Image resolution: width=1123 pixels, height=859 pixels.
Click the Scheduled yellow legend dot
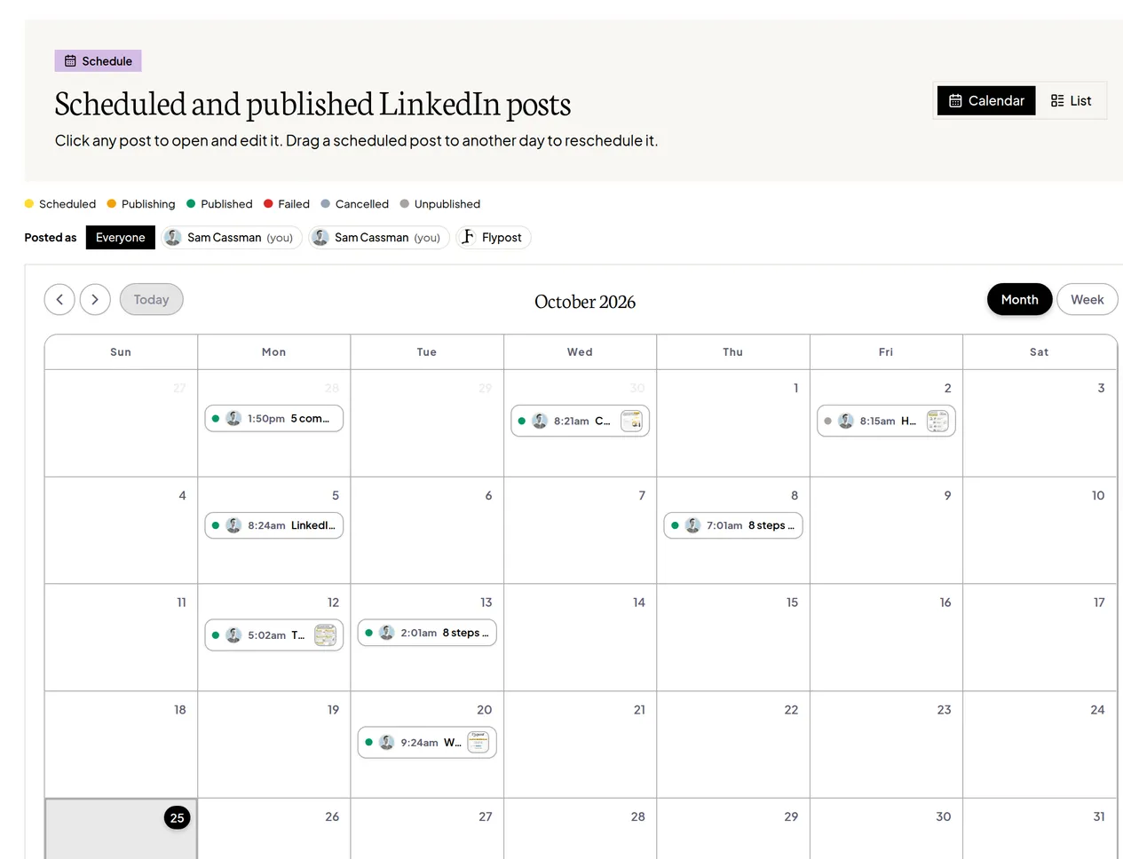coord(29,204)
